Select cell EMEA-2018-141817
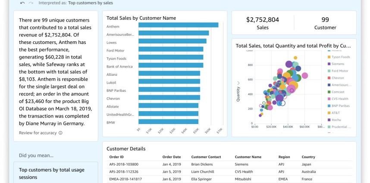The height and width of the screenshot is (183, 370). coord(125,179)
